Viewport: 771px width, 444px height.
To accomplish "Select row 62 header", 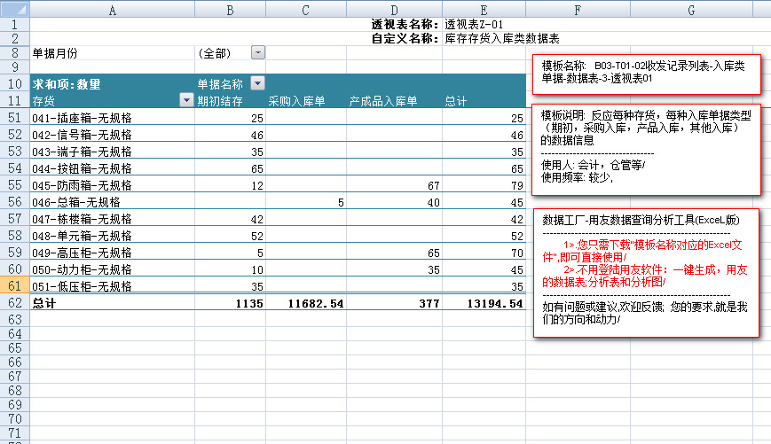I will (x=14, y=303).
